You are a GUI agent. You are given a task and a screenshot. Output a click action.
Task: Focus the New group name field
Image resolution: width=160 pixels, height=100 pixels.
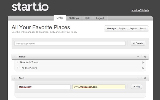70,44
